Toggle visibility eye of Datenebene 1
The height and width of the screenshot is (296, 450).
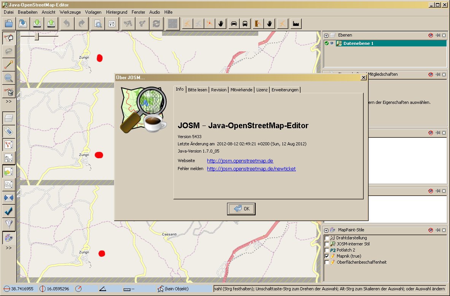pyautogui.click(x=332, y=43)
